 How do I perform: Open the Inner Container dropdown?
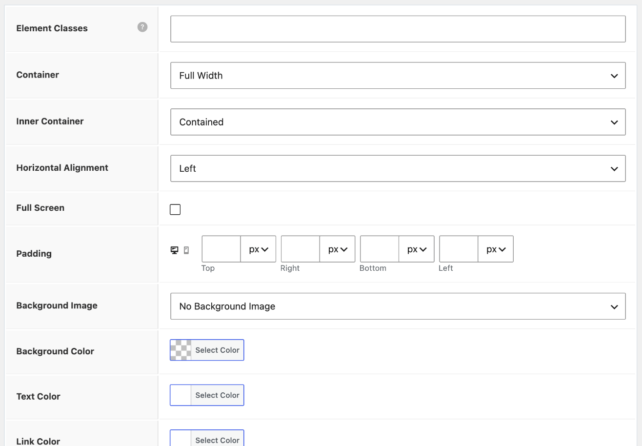coord(398,122)
